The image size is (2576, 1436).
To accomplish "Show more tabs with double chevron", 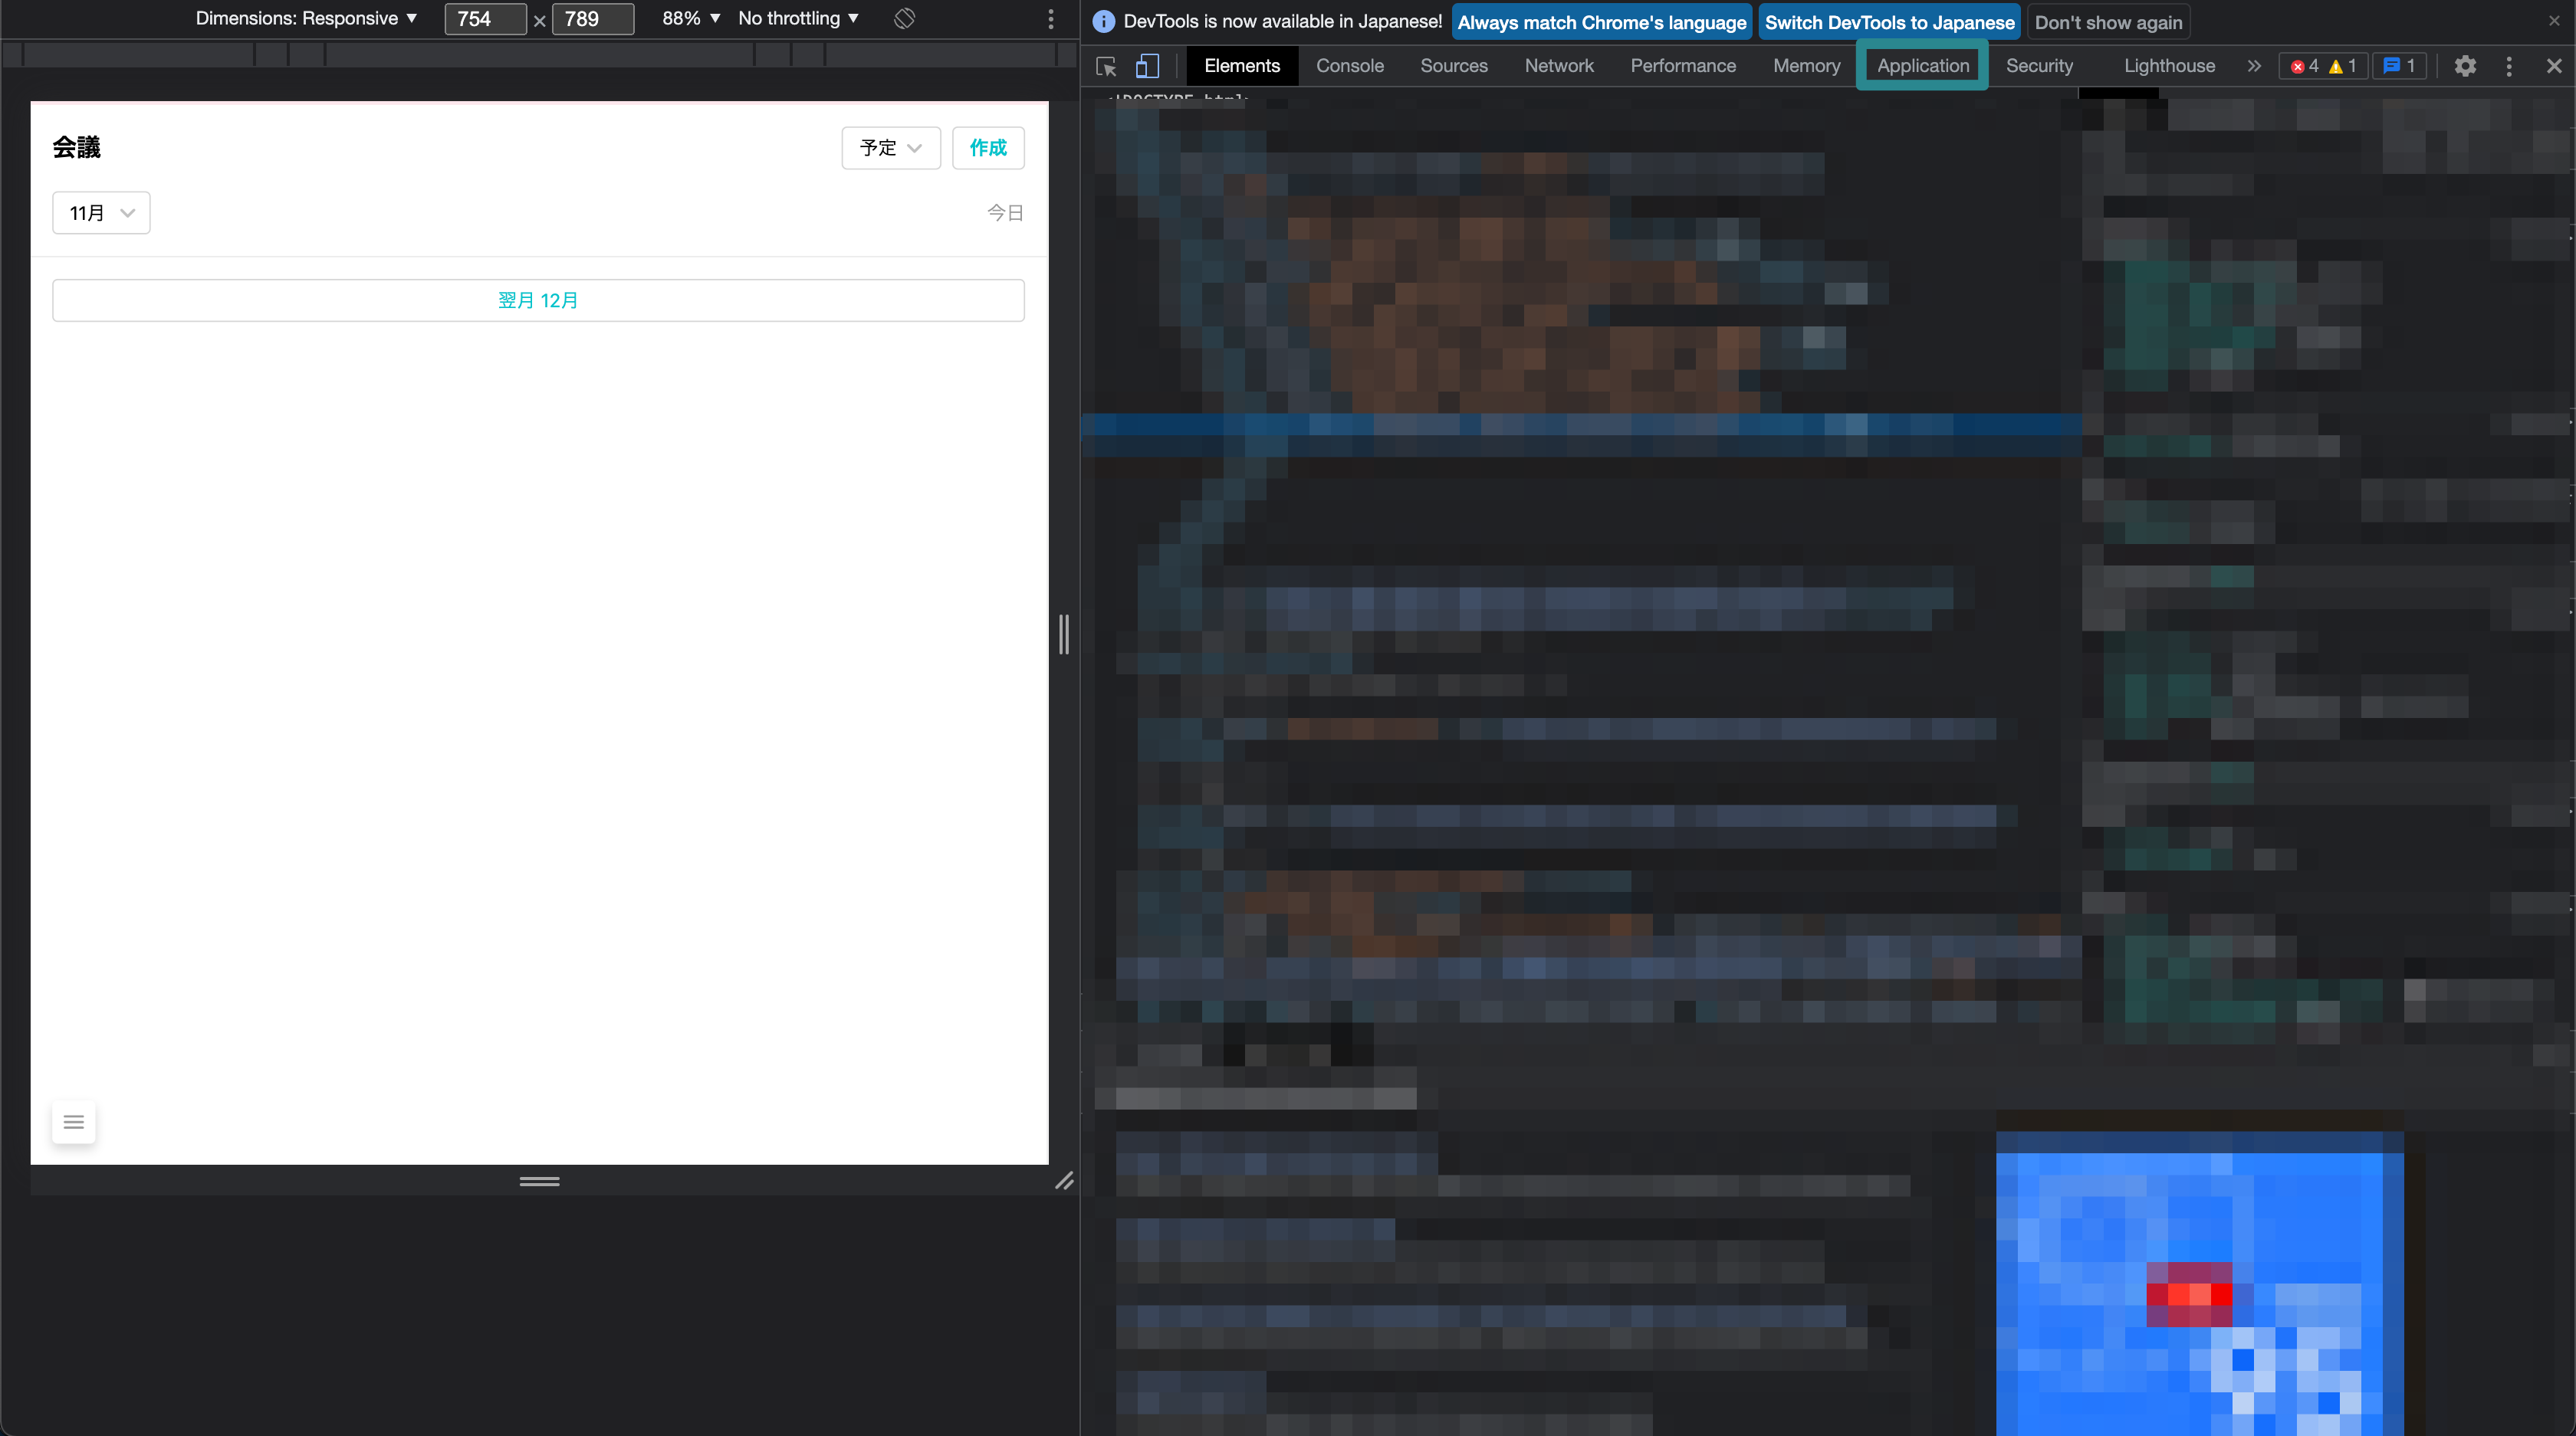I will coord(2254,66).
